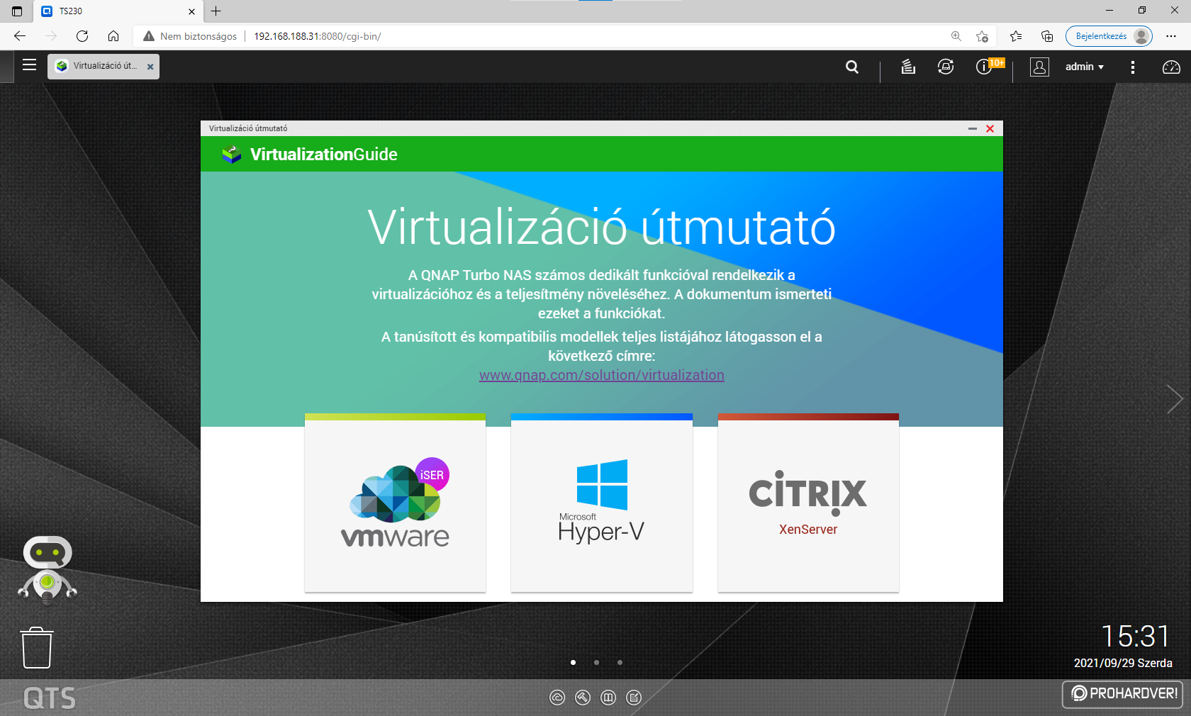
Task: Open a new browser tab
Action: (216, 11)
